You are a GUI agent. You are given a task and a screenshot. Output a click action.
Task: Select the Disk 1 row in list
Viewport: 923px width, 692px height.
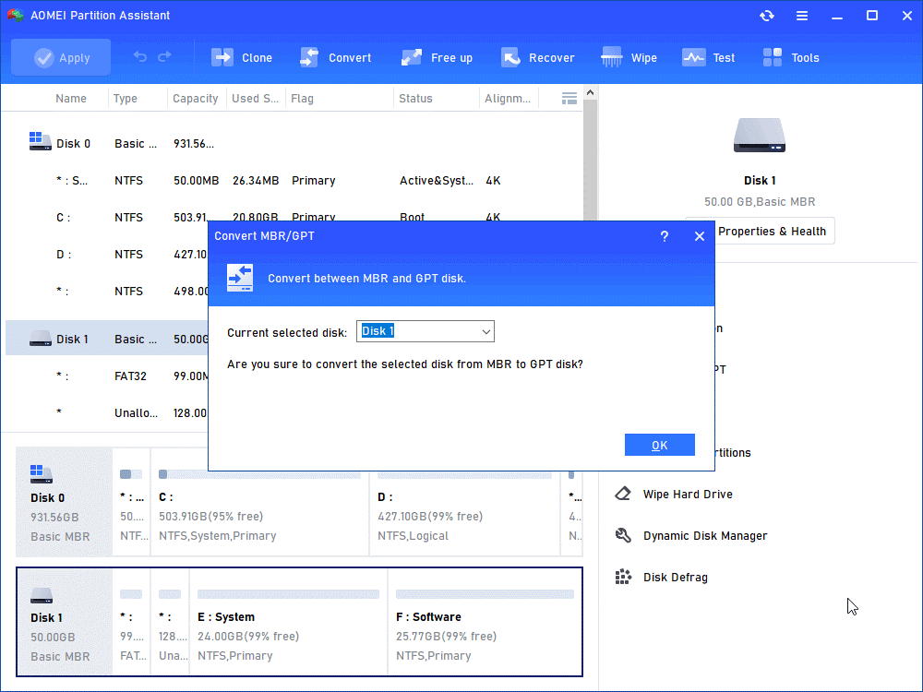[74, 339]
